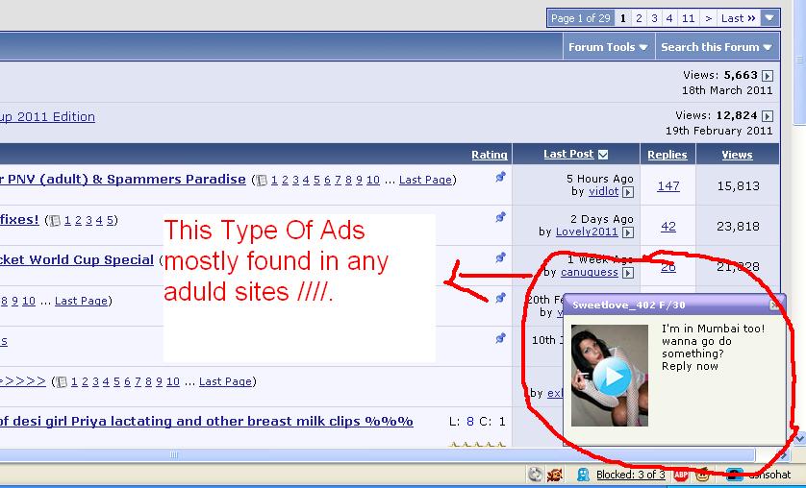Click the 15,813 views count
This screenshot has width=806, height=488.
tap(738, 185)
